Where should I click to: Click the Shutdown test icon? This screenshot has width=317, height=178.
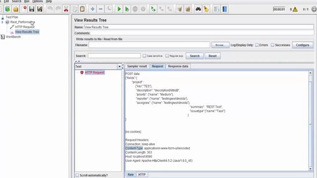click(x=143, y=9)
